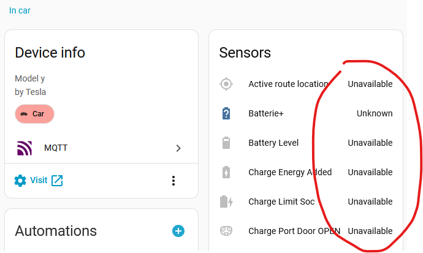Viewport: 423px width, 253px height.
Task: Click the gear icon beside Visit
Action: pos(20,180)
